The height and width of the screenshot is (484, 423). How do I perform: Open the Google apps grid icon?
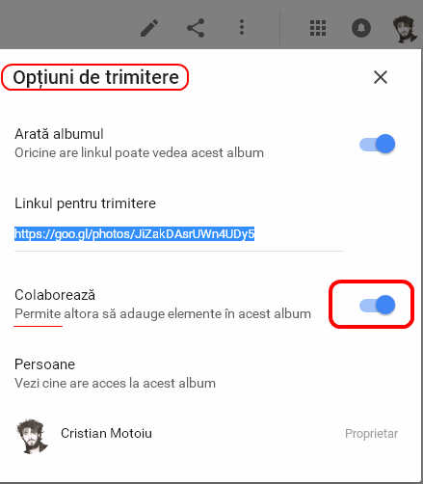click(x=318, y=28)
